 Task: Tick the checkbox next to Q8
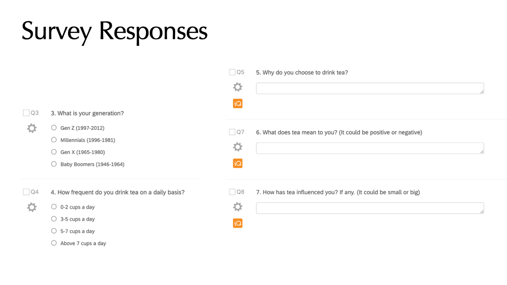coord(232,192)
